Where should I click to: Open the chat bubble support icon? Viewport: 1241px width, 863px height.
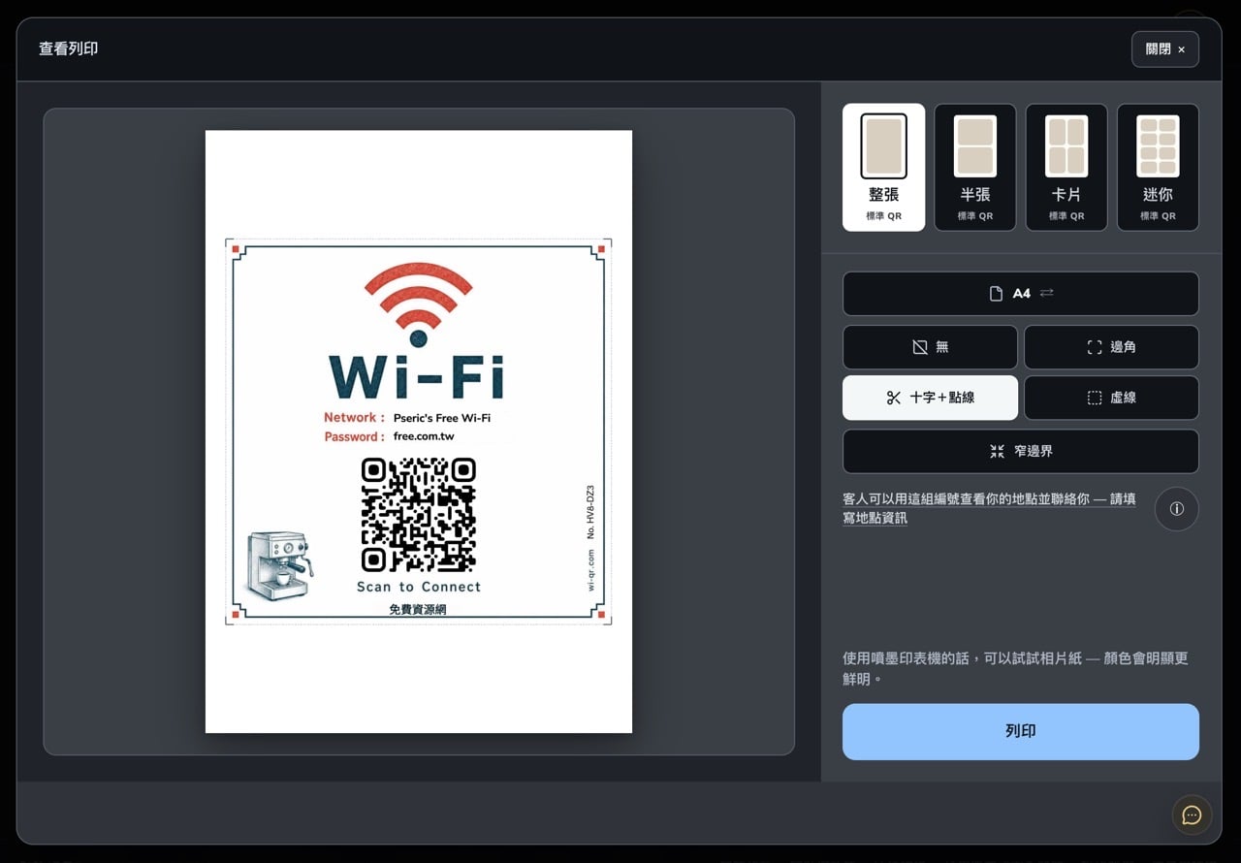[1192, 815]
